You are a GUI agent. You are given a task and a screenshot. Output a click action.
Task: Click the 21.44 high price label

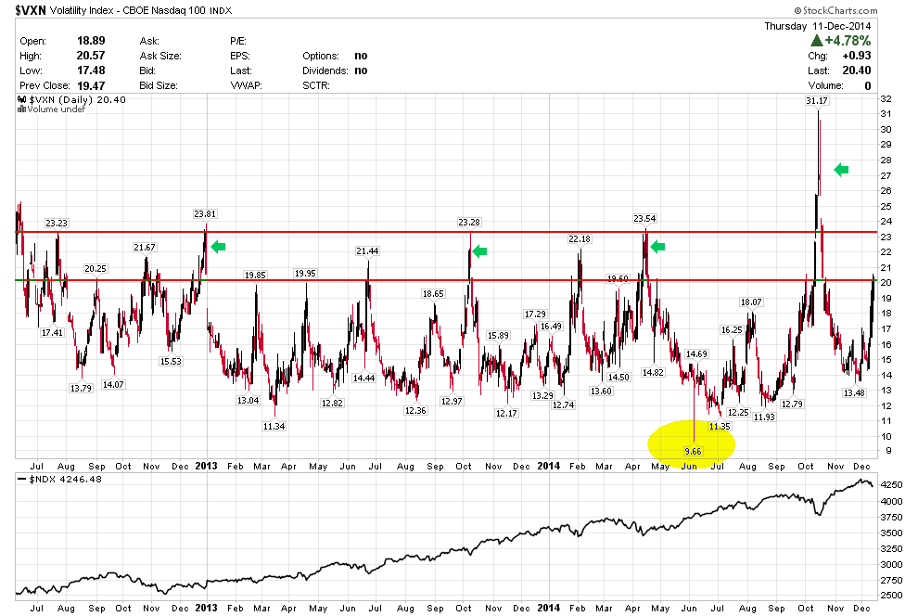pos(367,251)
